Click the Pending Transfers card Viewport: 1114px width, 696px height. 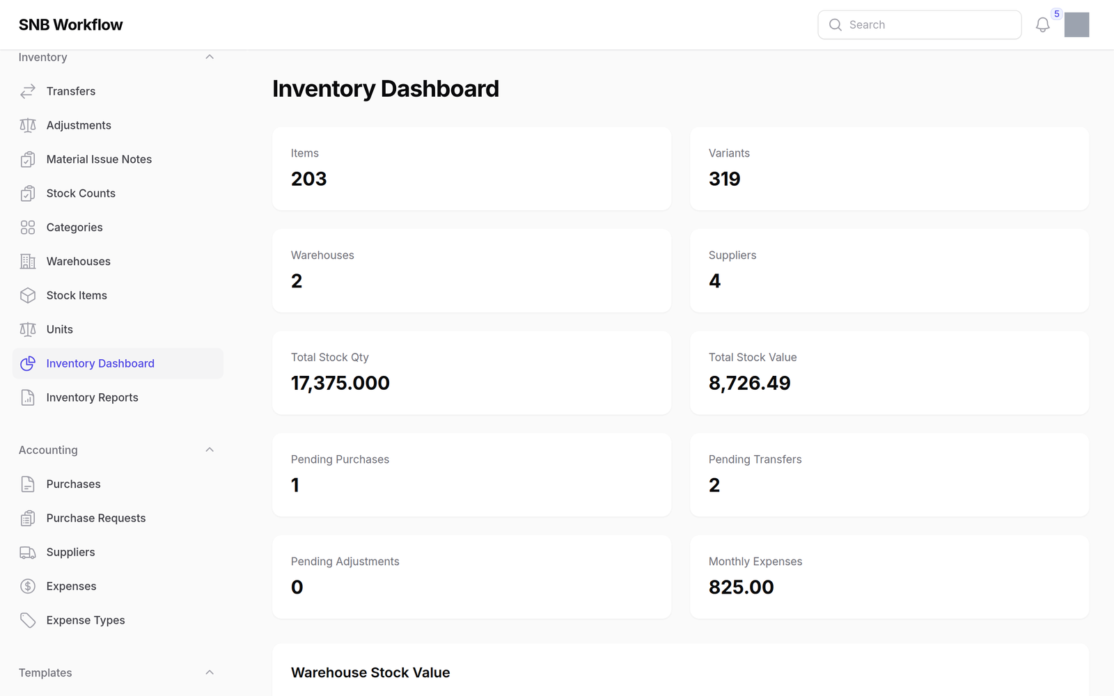(889, 475)
